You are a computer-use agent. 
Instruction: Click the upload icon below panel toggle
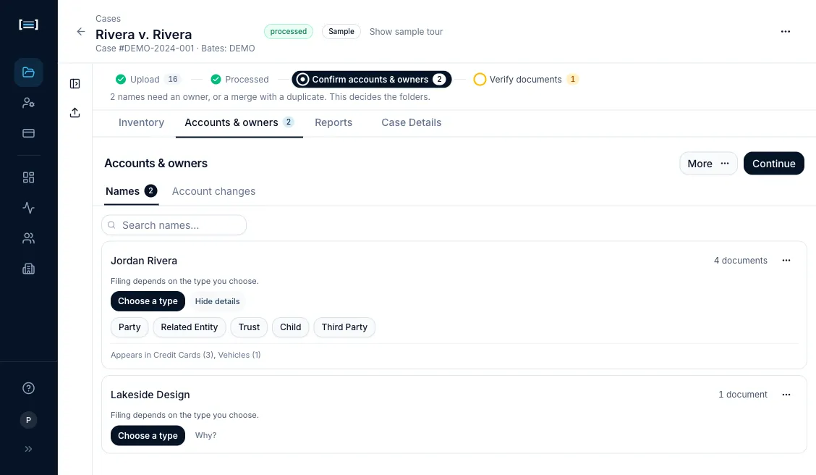click(75, 112)
